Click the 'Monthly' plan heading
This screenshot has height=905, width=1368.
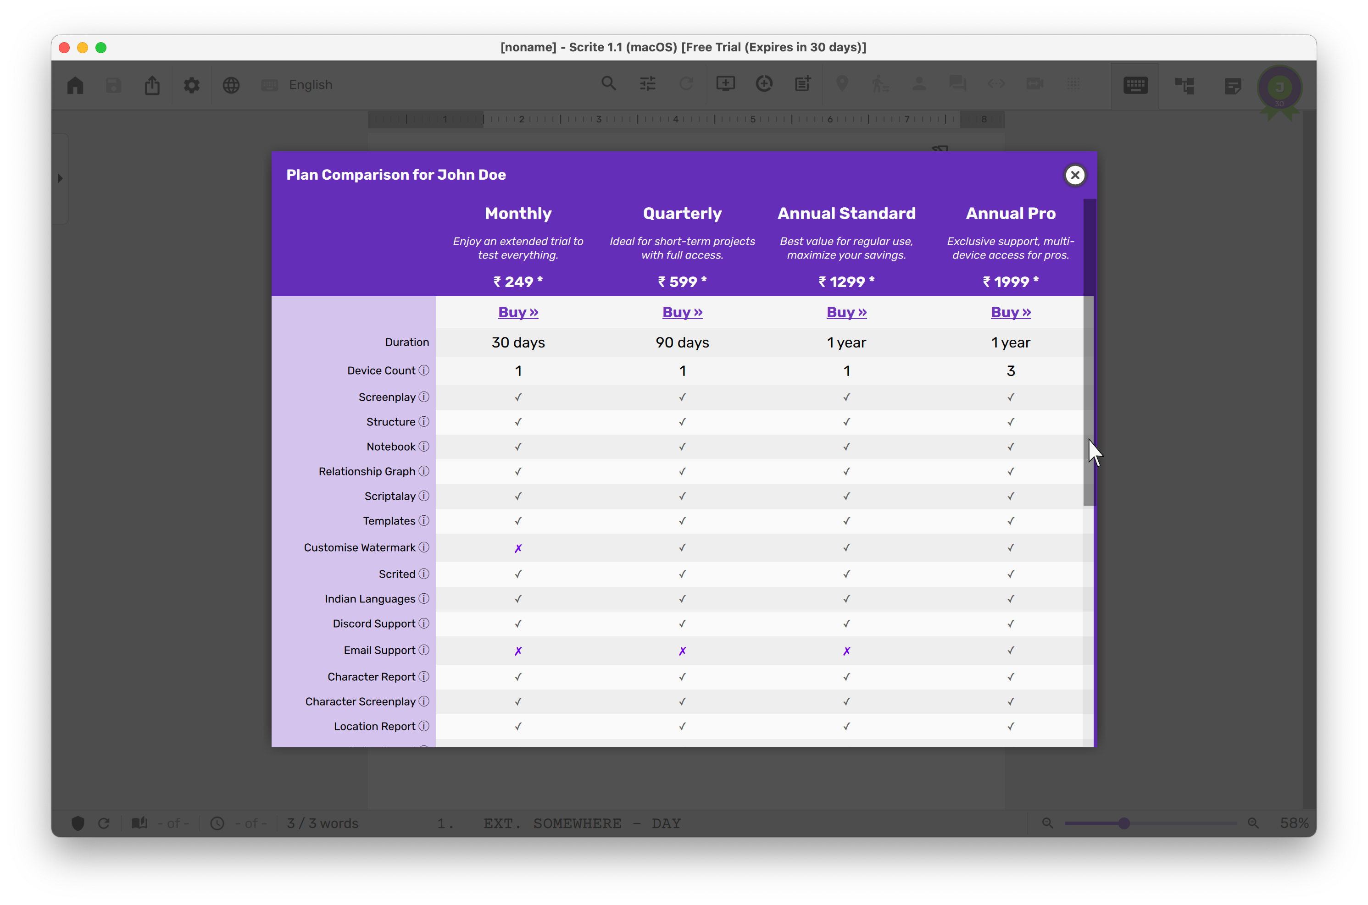point(518,214)
